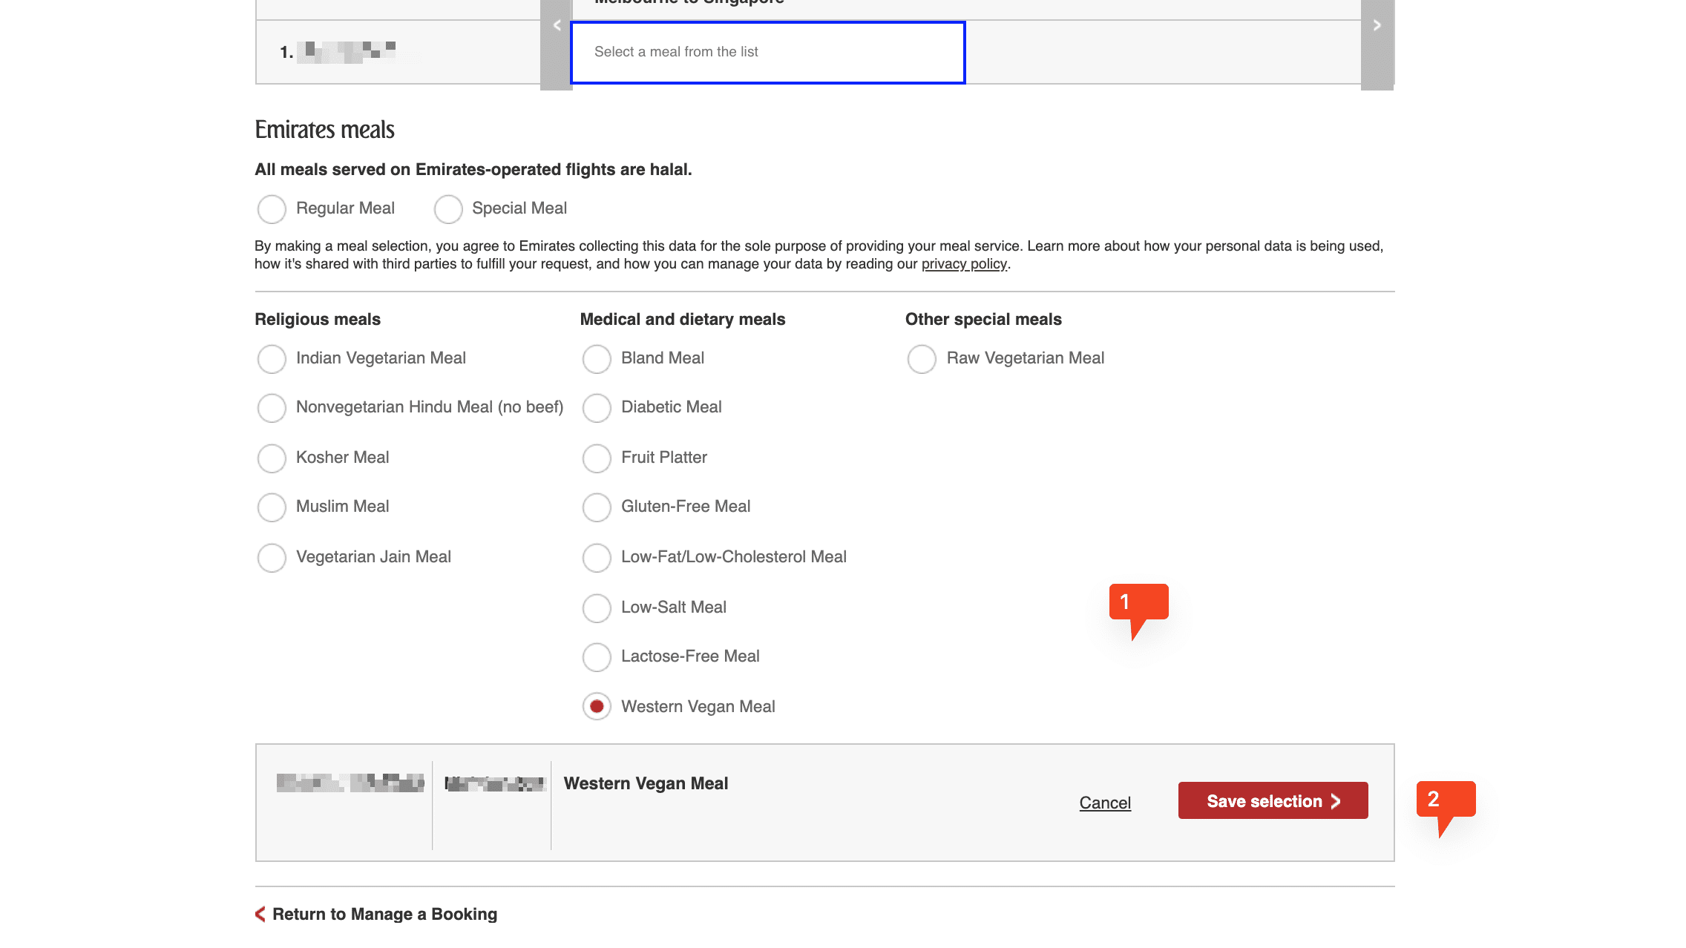Select the Special Meal option

448,209
